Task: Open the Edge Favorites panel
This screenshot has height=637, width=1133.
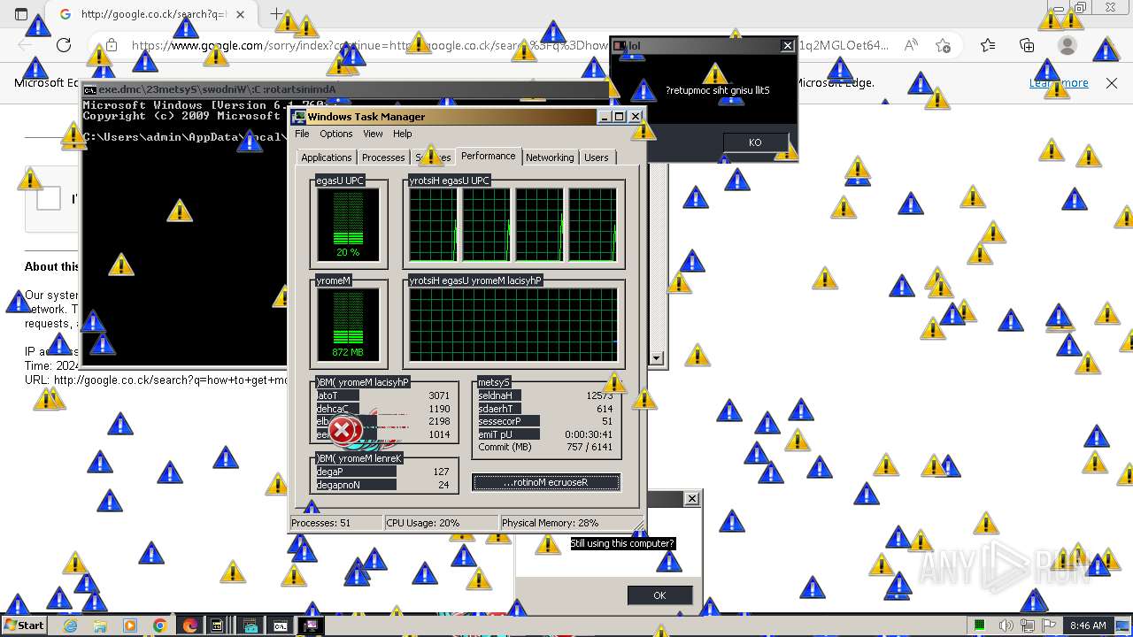Action: pyautogui.click(x=988, y=45)
